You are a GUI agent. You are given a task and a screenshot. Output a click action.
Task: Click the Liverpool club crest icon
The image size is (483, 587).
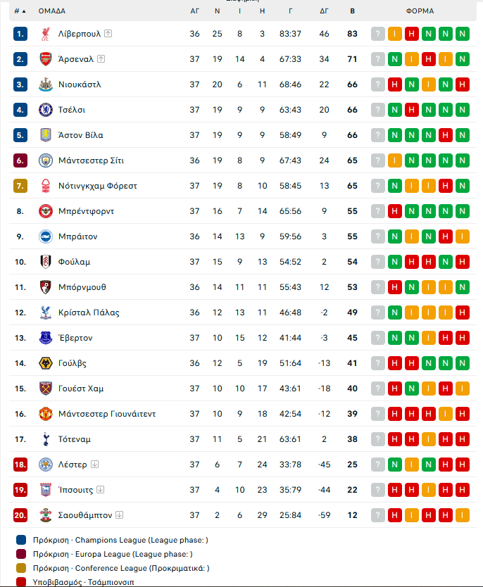46,34
